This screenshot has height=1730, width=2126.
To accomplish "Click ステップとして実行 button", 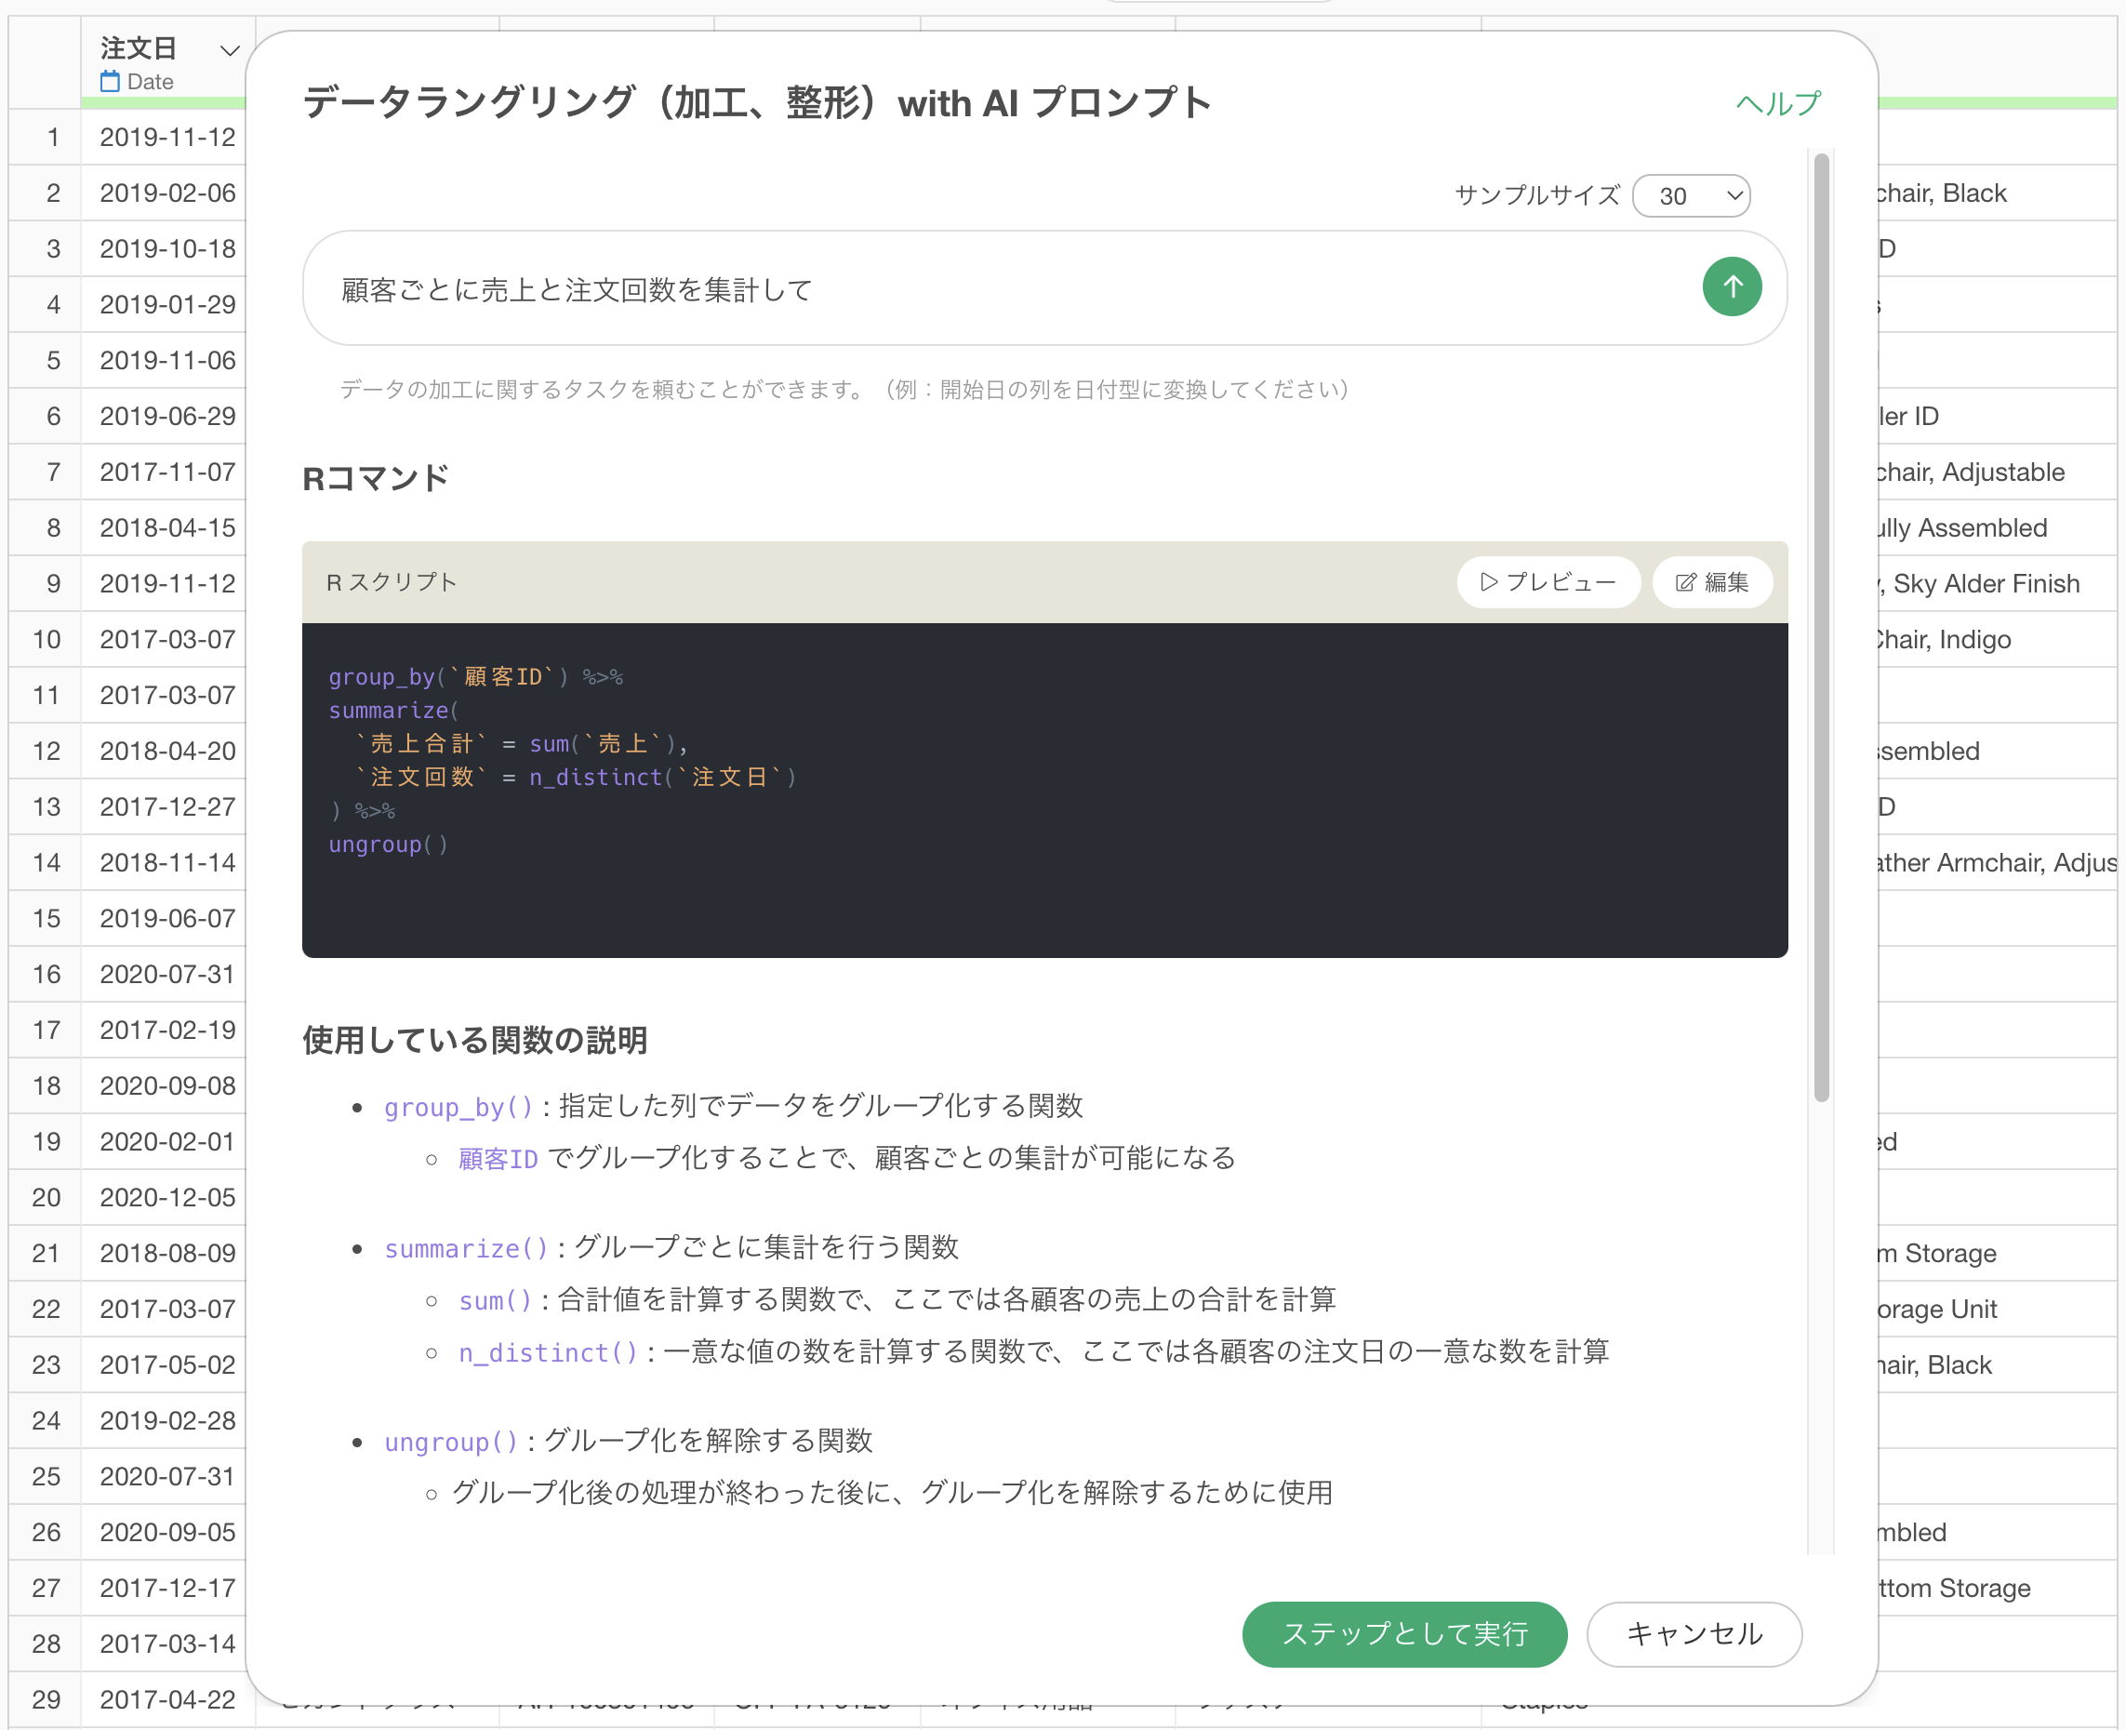I will coord(1404,1634).
